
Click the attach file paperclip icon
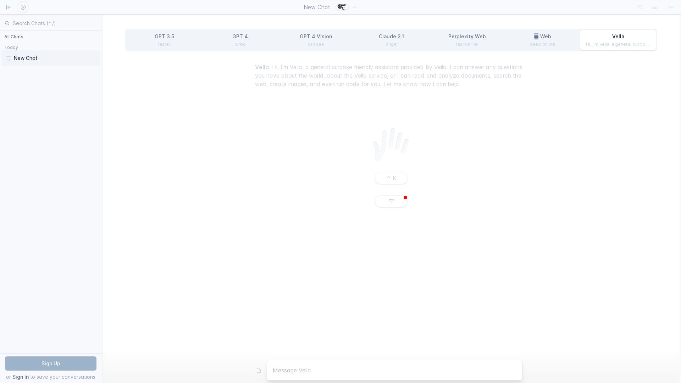pos(259,370)
